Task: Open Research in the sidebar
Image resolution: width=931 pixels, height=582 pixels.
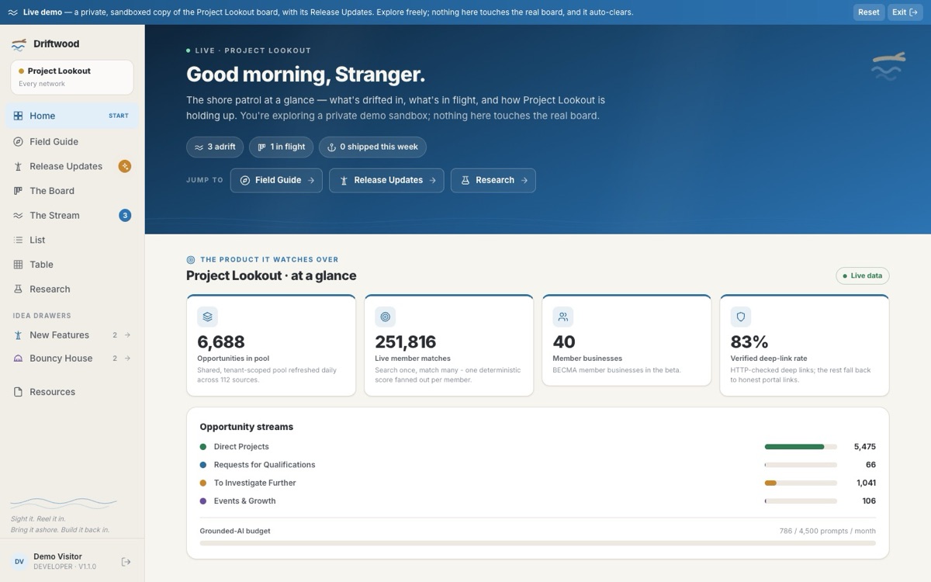Action: (x=72, y=289)
